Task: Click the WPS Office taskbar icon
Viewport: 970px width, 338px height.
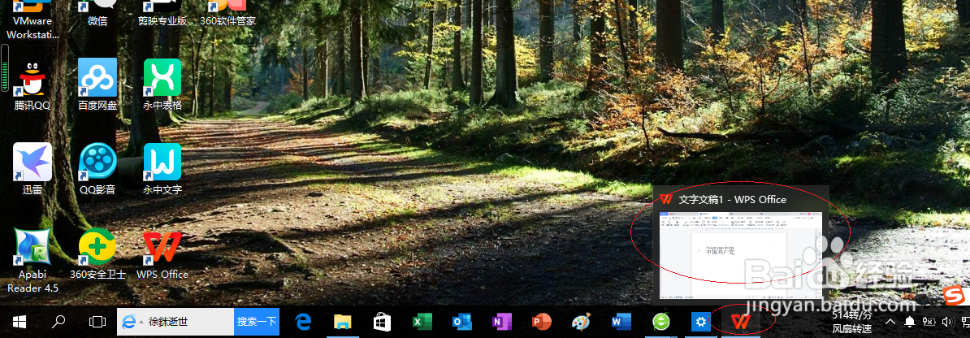Action: (740, 322)
